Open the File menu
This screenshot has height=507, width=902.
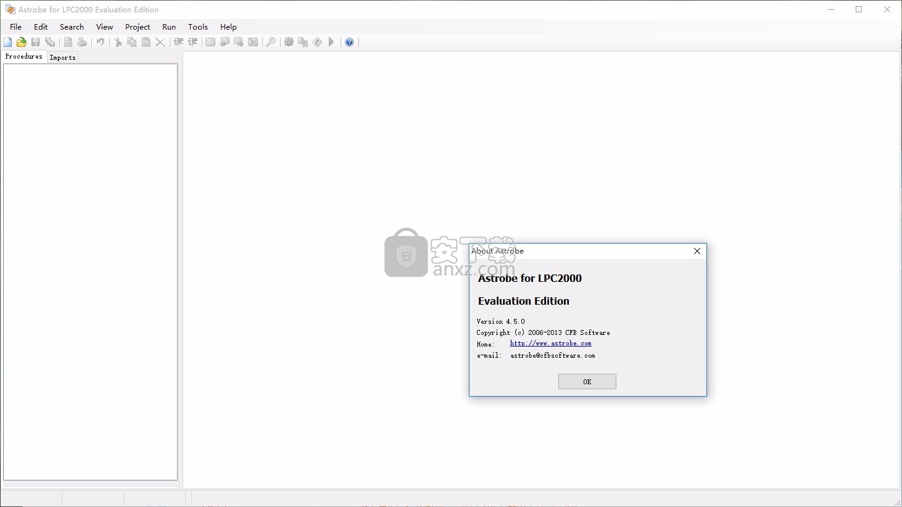point(16,27)
